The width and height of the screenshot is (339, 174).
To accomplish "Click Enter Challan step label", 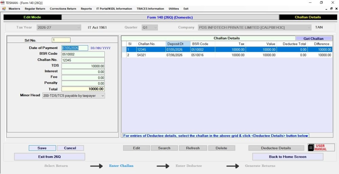I will 121,166.
